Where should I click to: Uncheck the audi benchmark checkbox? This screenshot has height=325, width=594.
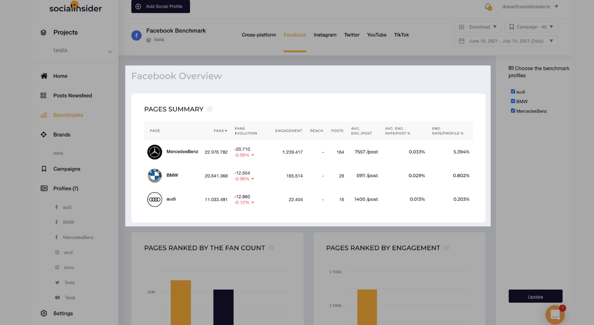tap(513, 91)
